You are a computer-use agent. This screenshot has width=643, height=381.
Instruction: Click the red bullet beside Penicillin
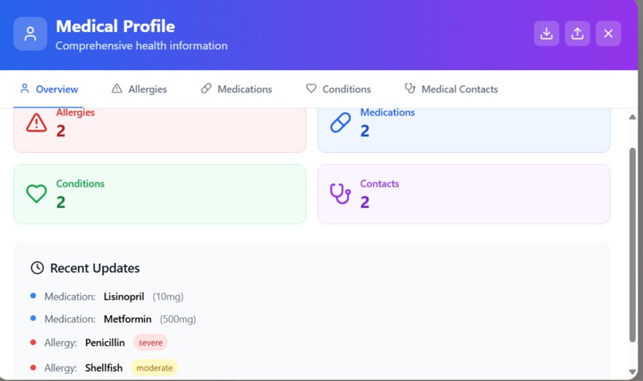pos(34,342)
